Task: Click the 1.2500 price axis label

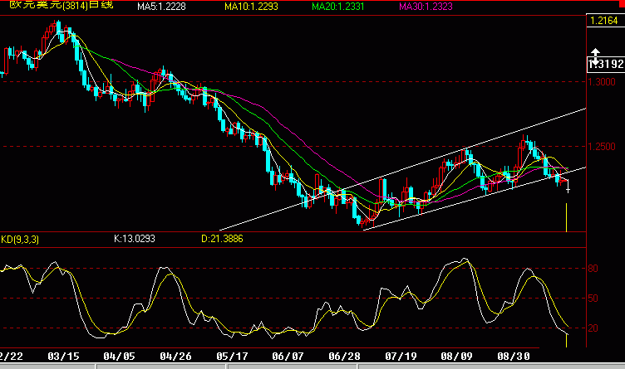Action: (602, 147)
